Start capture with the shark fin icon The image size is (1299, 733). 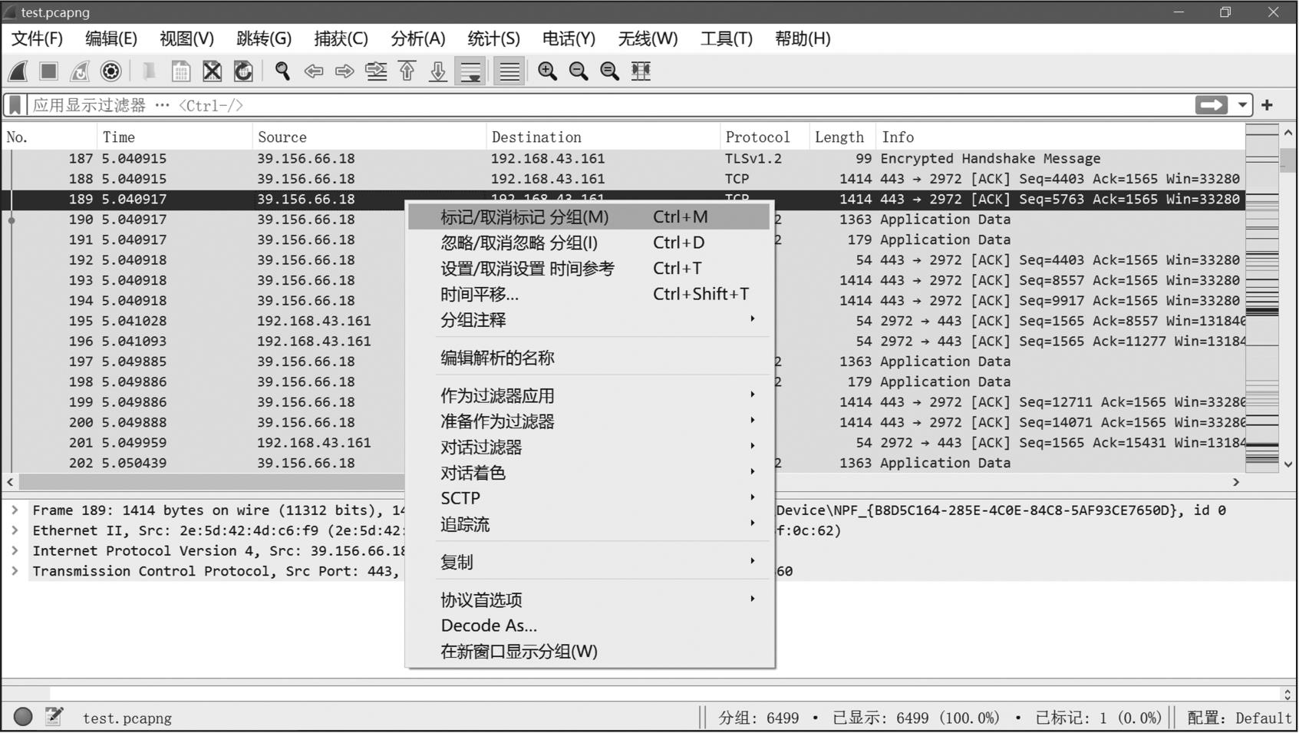tap(18, 71)
